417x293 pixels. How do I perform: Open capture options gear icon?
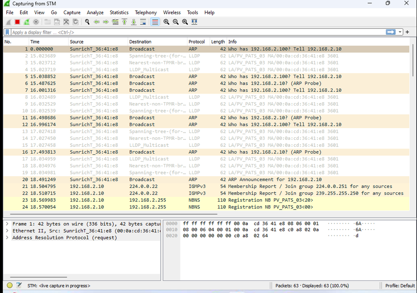tap(36, 22)
